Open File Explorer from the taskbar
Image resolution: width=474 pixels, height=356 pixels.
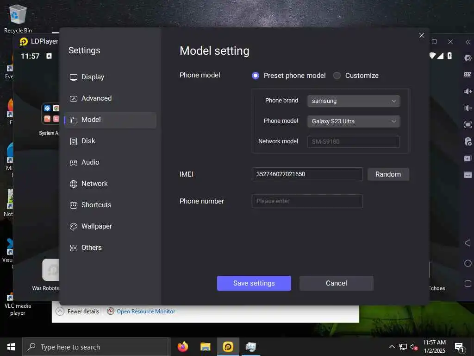[205, 347]
